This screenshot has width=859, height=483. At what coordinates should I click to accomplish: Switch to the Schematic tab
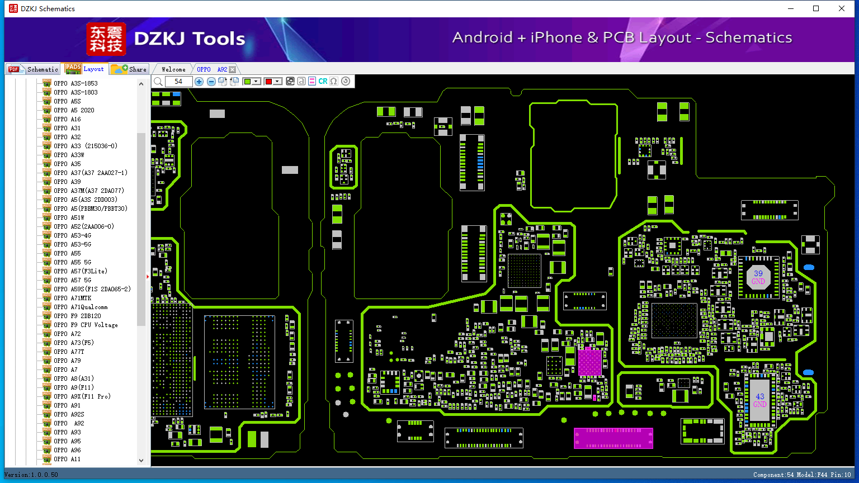[32, 69]
